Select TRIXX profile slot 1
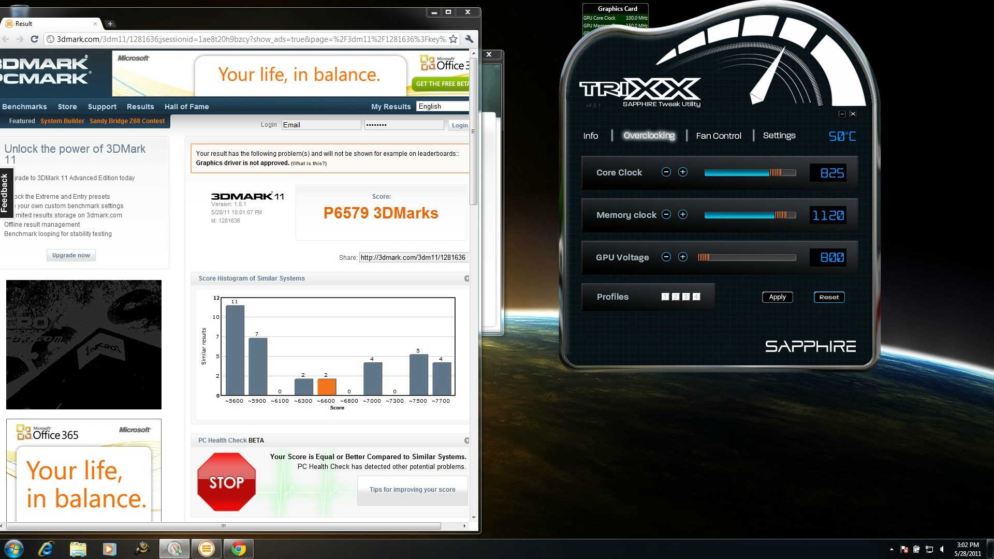Viewport: 994px width, 559px height. tap(665, 297)
